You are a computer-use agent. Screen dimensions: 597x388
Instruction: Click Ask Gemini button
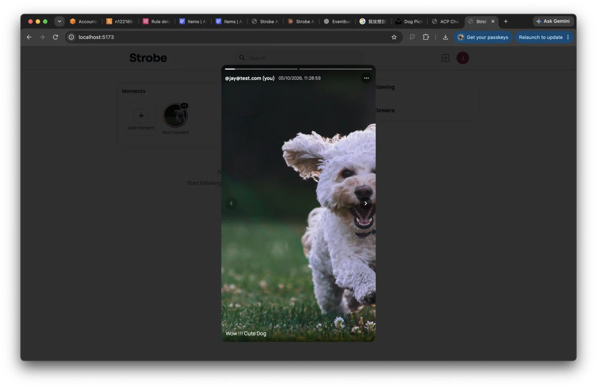[553, 21]
